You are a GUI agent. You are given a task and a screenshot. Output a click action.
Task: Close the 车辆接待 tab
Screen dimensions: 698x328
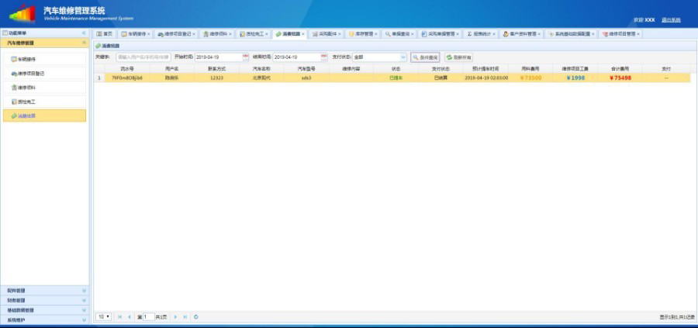[x=148, y=34]
